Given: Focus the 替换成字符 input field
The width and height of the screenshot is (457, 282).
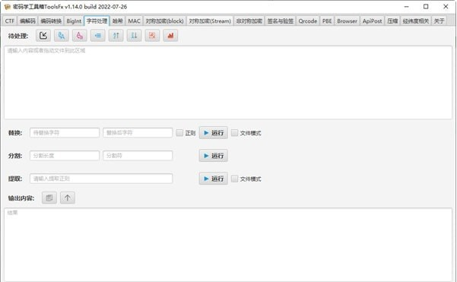Looking at the screenshot, I should [138, 133].
